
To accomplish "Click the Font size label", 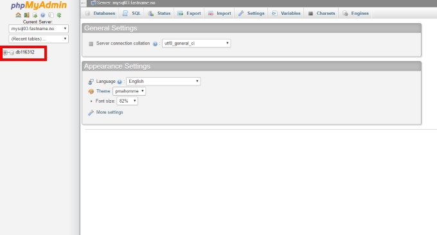I will tap(105, 101).
